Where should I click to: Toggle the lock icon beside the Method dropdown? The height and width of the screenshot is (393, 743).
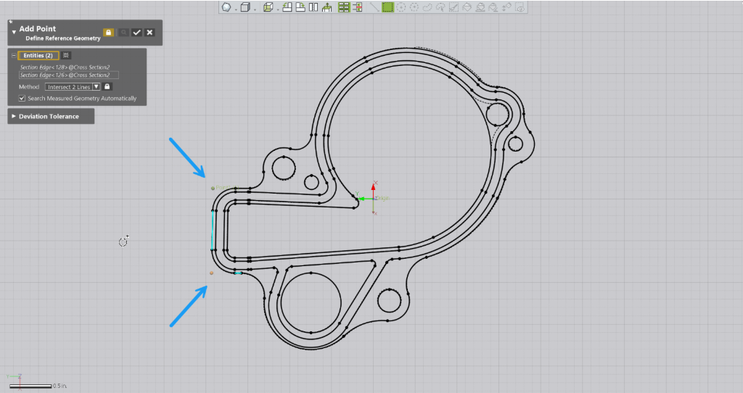point(107,87)
